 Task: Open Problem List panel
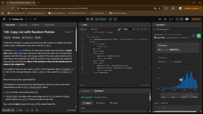pyautogui.click(x=16, y=19)
